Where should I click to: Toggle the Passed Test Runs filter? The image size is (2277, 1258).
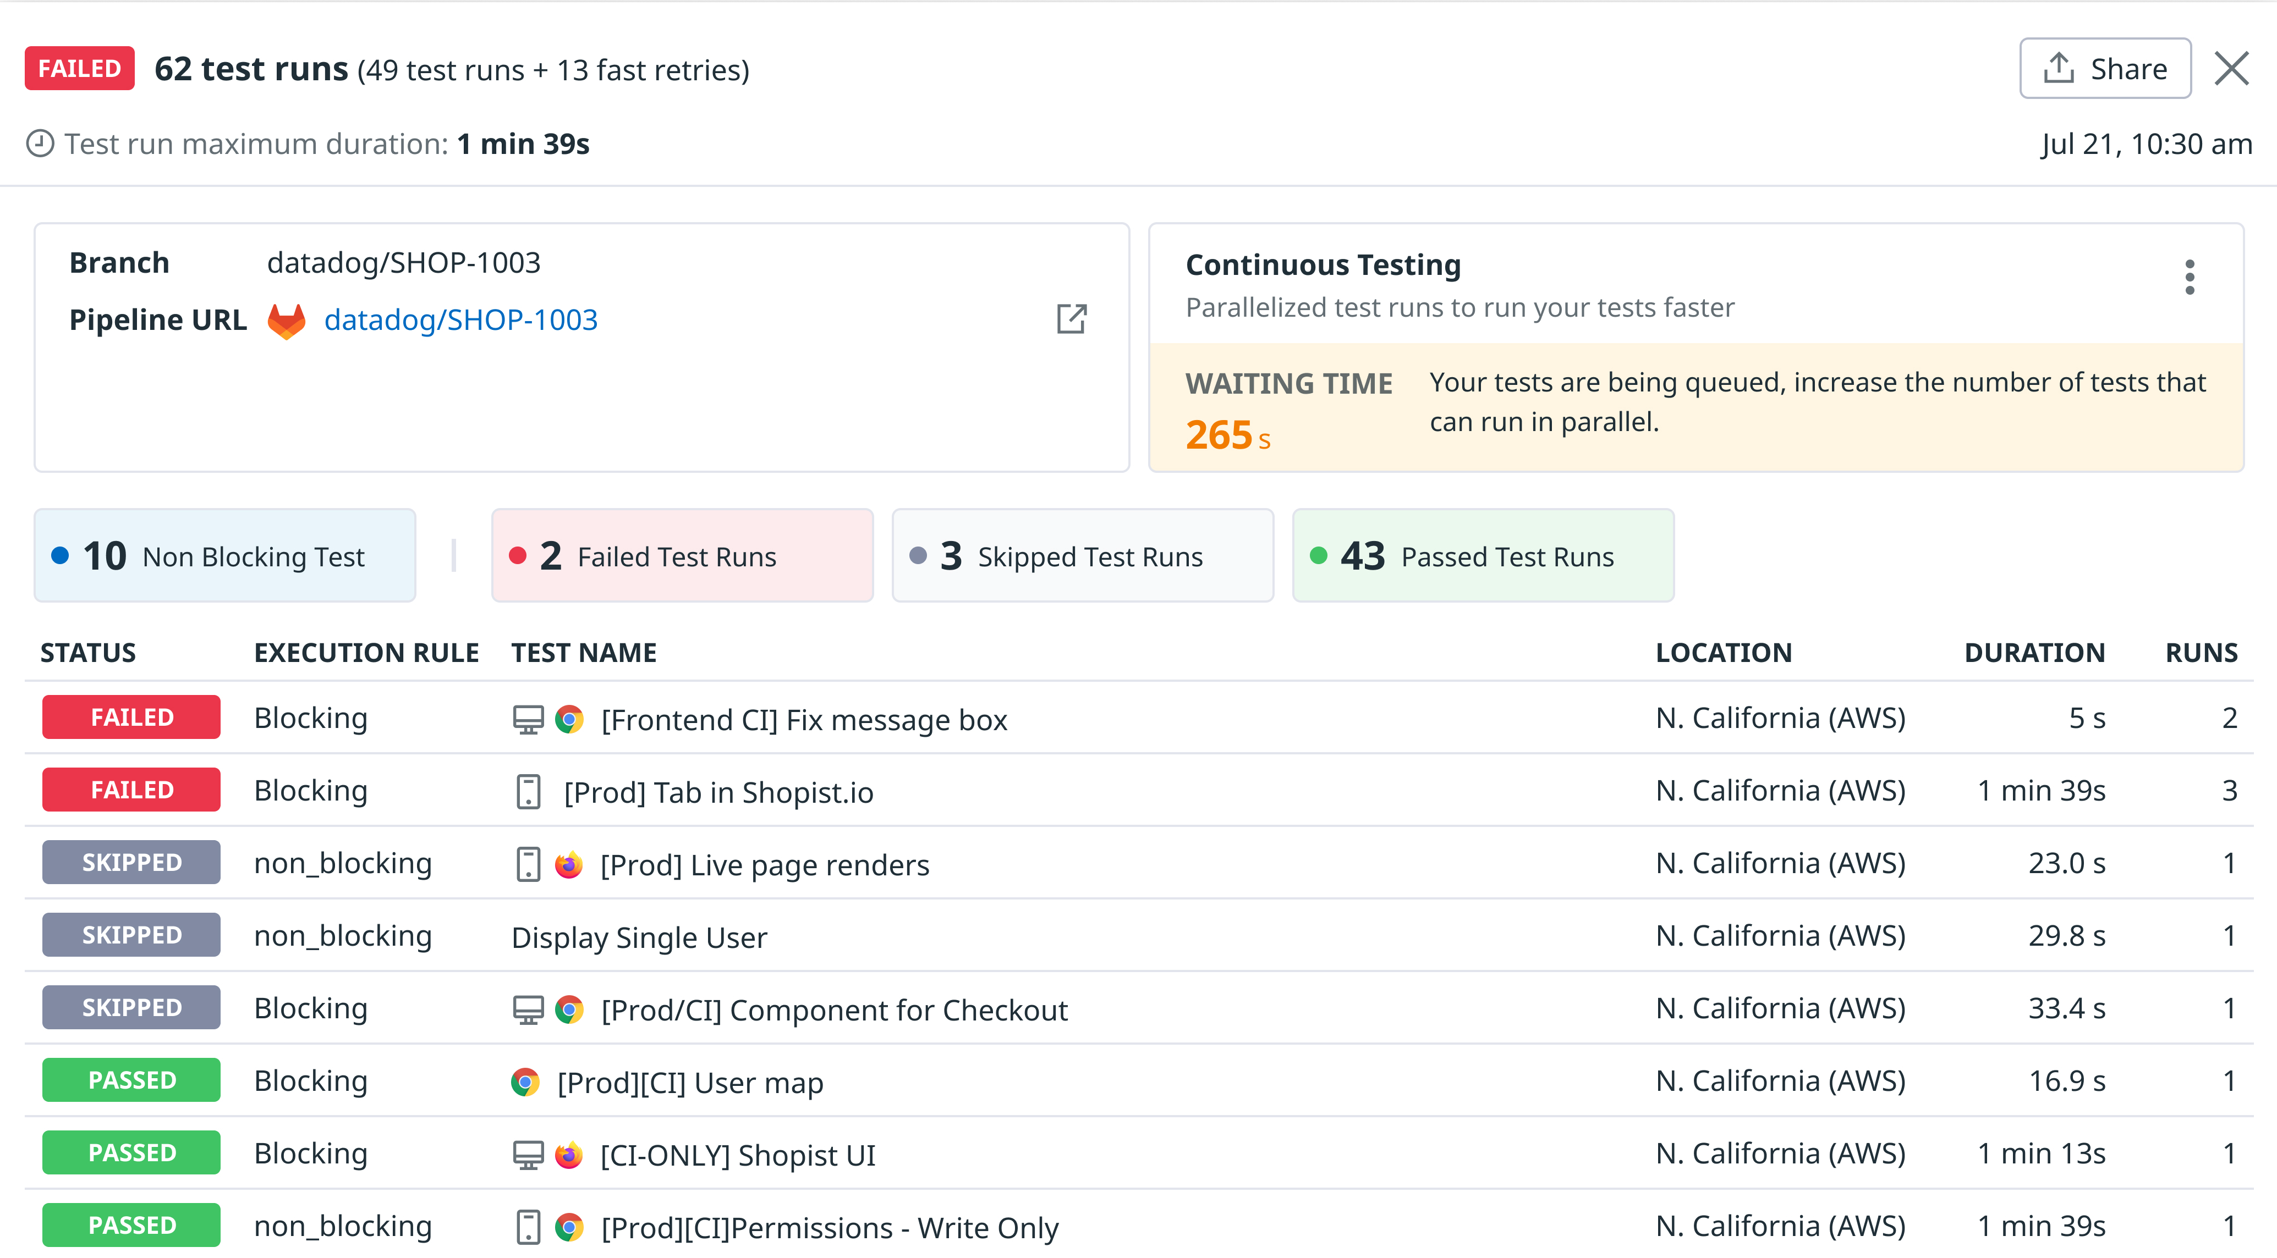[1483, 556]
